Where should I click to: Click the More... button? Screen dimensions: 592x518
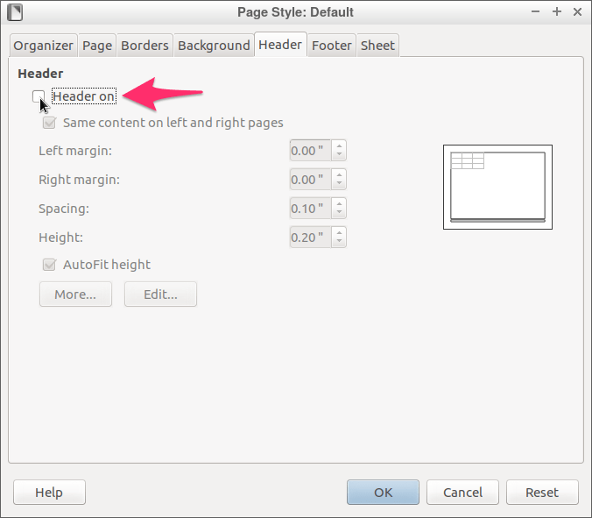pyautogui.click(x=75, y=294)
